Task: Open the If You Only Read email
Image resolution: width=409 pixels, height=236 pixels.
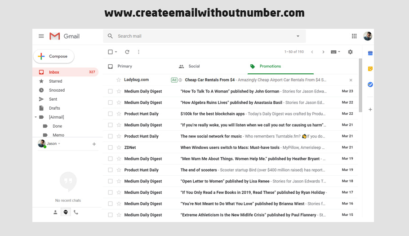Action: point(231,192)
